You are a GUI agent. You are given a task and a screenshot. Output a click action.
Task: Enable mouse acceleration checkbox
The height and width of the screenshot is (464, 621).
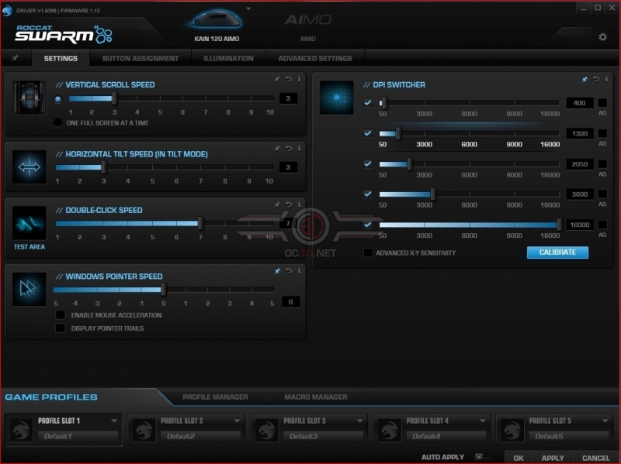point(61,315)
